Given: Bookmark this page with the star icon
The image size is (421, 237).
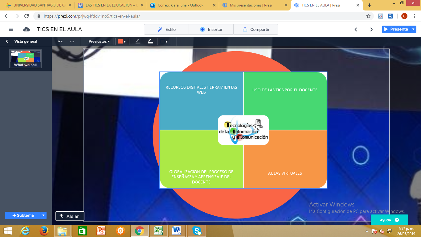Looking at the screenshot, I should [x=368, y=16].
